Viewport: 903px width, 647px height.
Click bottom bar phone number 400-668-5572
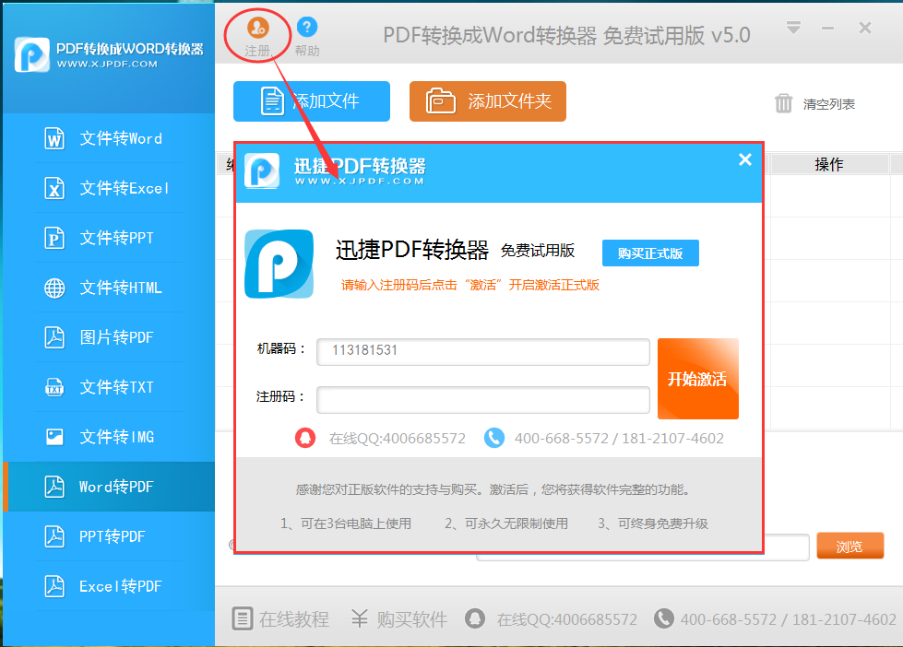729,619
